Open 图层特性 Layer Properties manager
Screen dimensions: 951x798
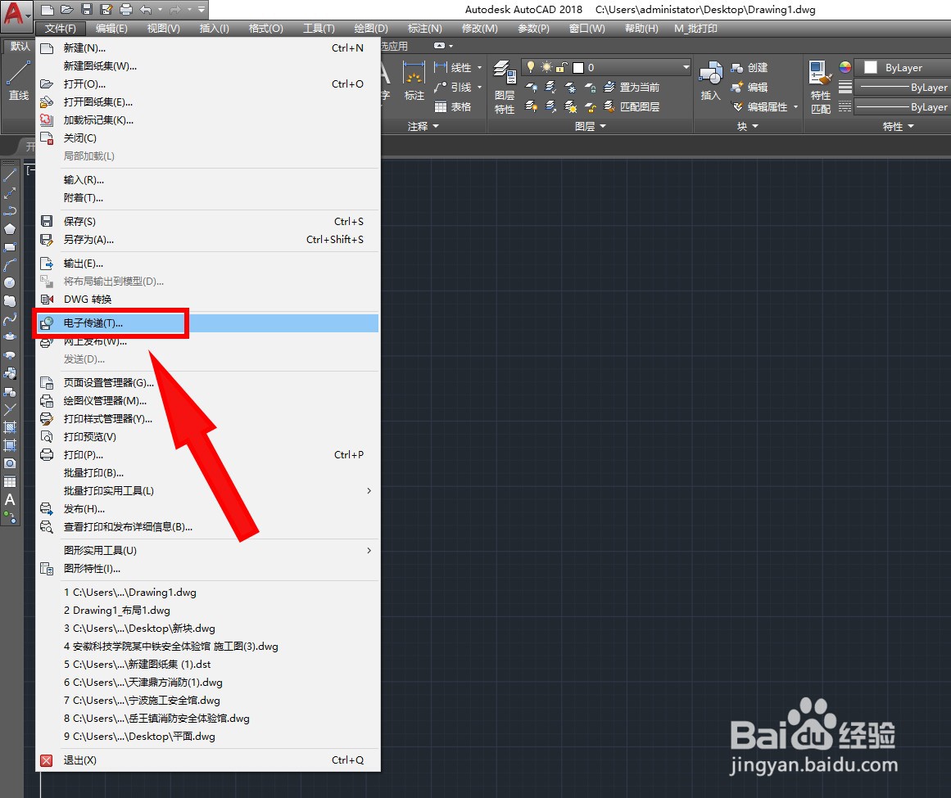[505, 88]
